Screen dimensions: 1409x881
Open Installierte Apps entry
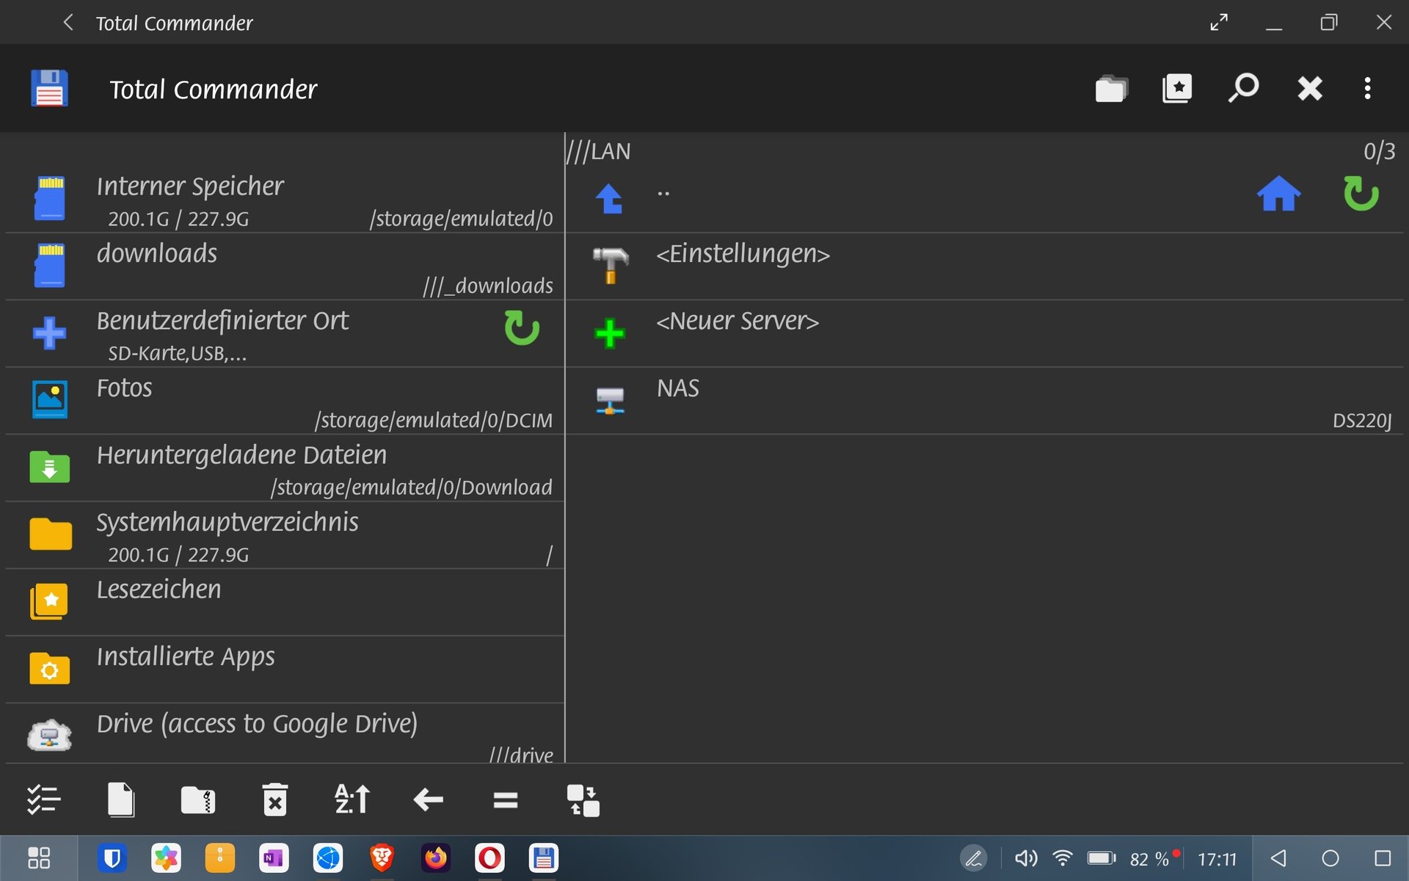pyautogui.click(x=285, y=670)
